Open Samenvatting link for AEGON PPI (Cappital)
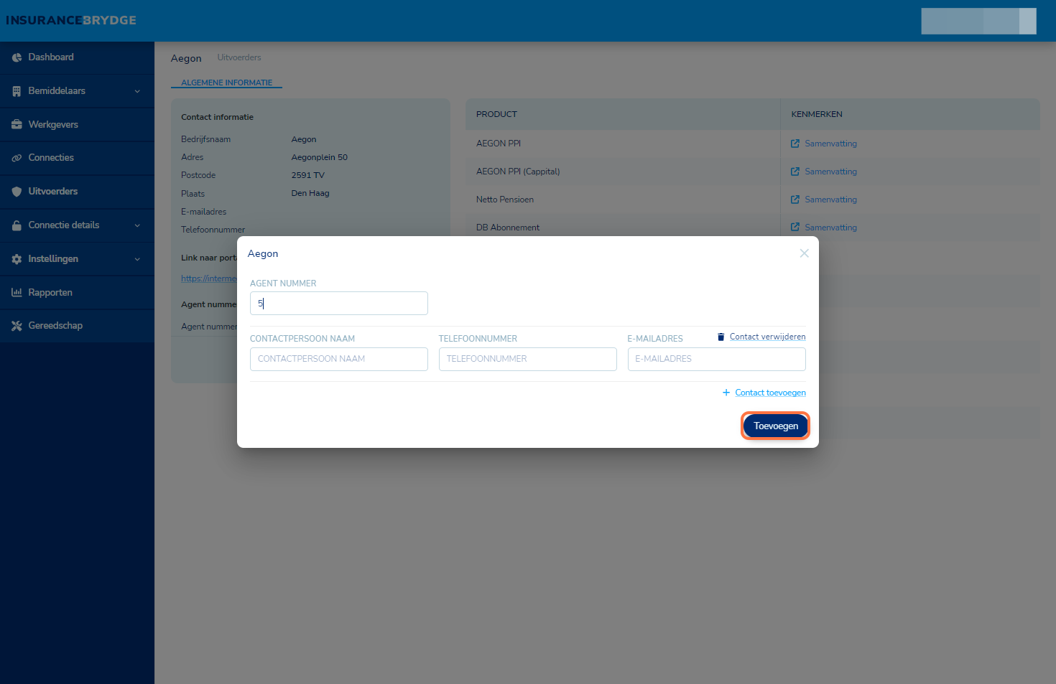1056x684 pixels. tap(830, 172)
